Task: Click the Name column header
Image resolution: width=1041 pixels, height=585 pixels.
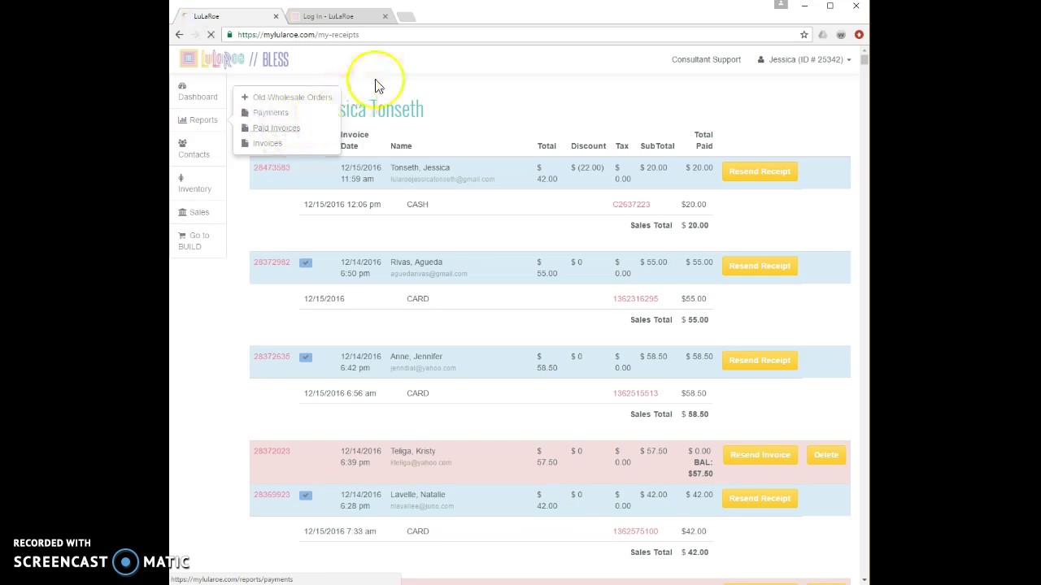Action: point(401,146)
